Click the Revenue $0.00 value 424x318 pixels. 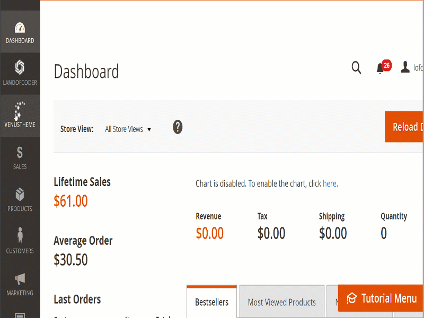pyautogui.click(x=209, y=233)
